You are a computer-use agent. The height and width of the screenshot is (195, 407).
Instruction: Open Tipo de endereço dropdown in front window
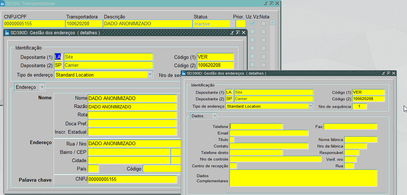point(310,107)
